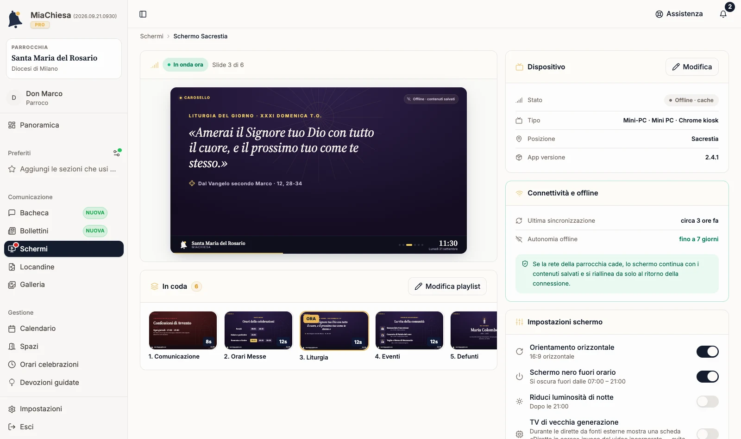Toggle the sidebar panel icon
This screenshot has width=741, height=439.
[x=143, y=14]
